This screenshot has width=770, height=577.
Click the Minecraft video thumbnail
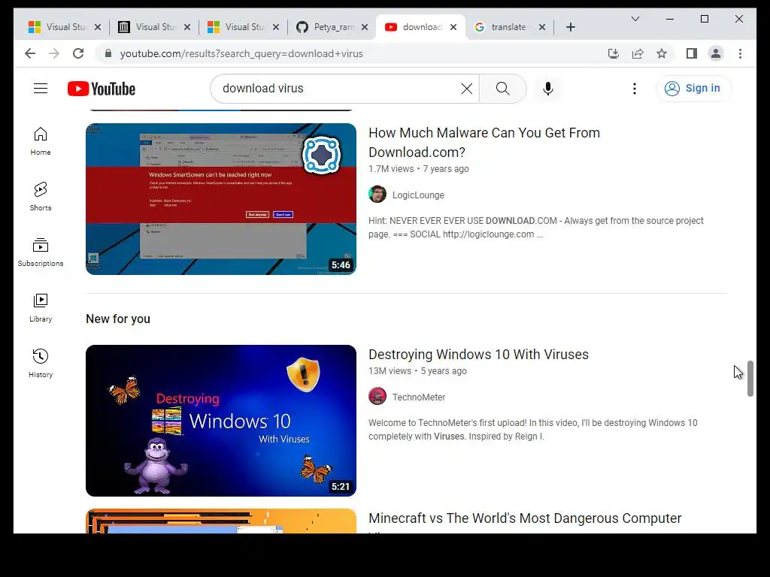[x=221, y=521]
